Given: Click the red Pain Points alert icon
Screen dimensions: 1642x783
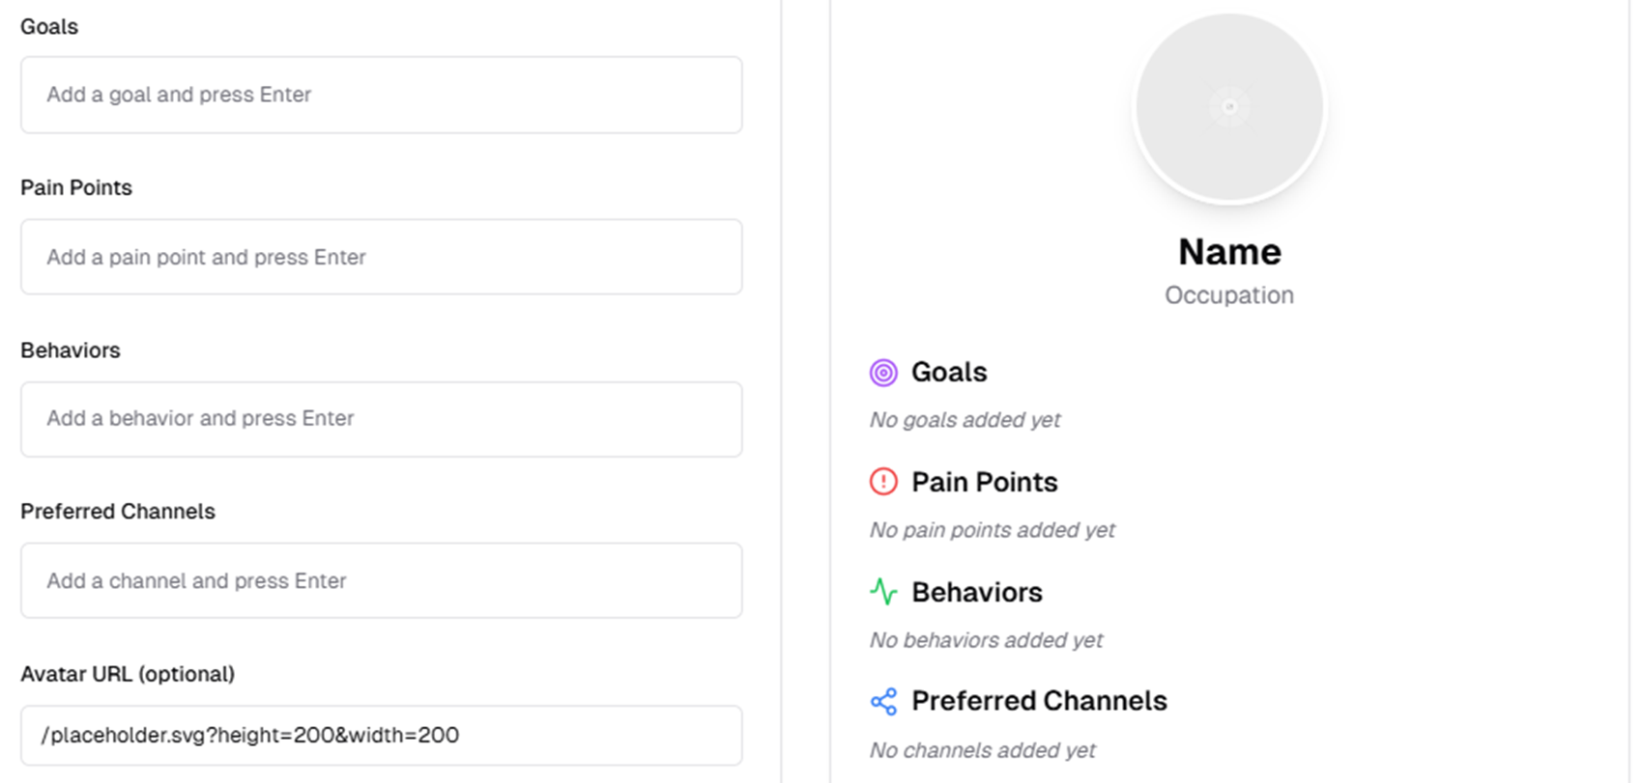Looking at the screenshot, I should pos(883,482).
